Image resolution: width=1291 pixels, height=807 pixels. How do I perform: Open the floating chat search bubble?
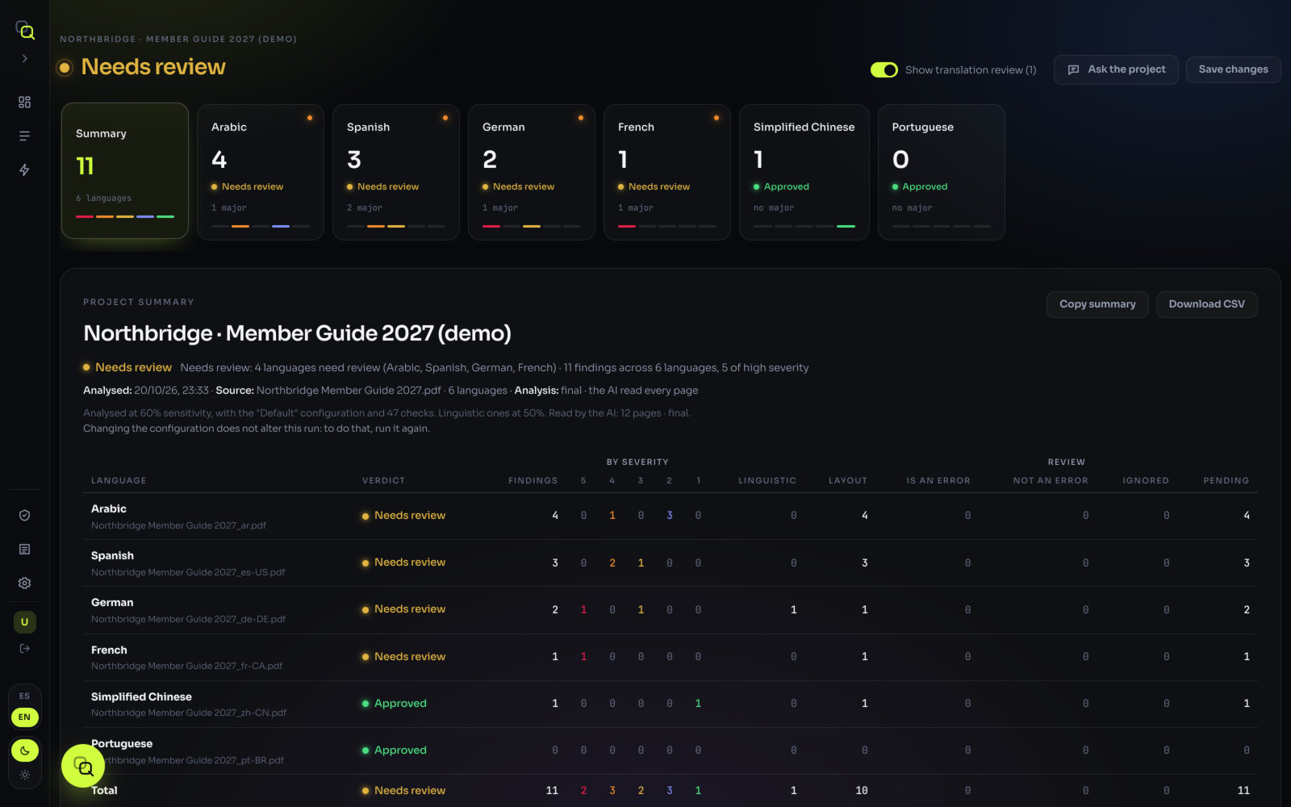(83, 766)
